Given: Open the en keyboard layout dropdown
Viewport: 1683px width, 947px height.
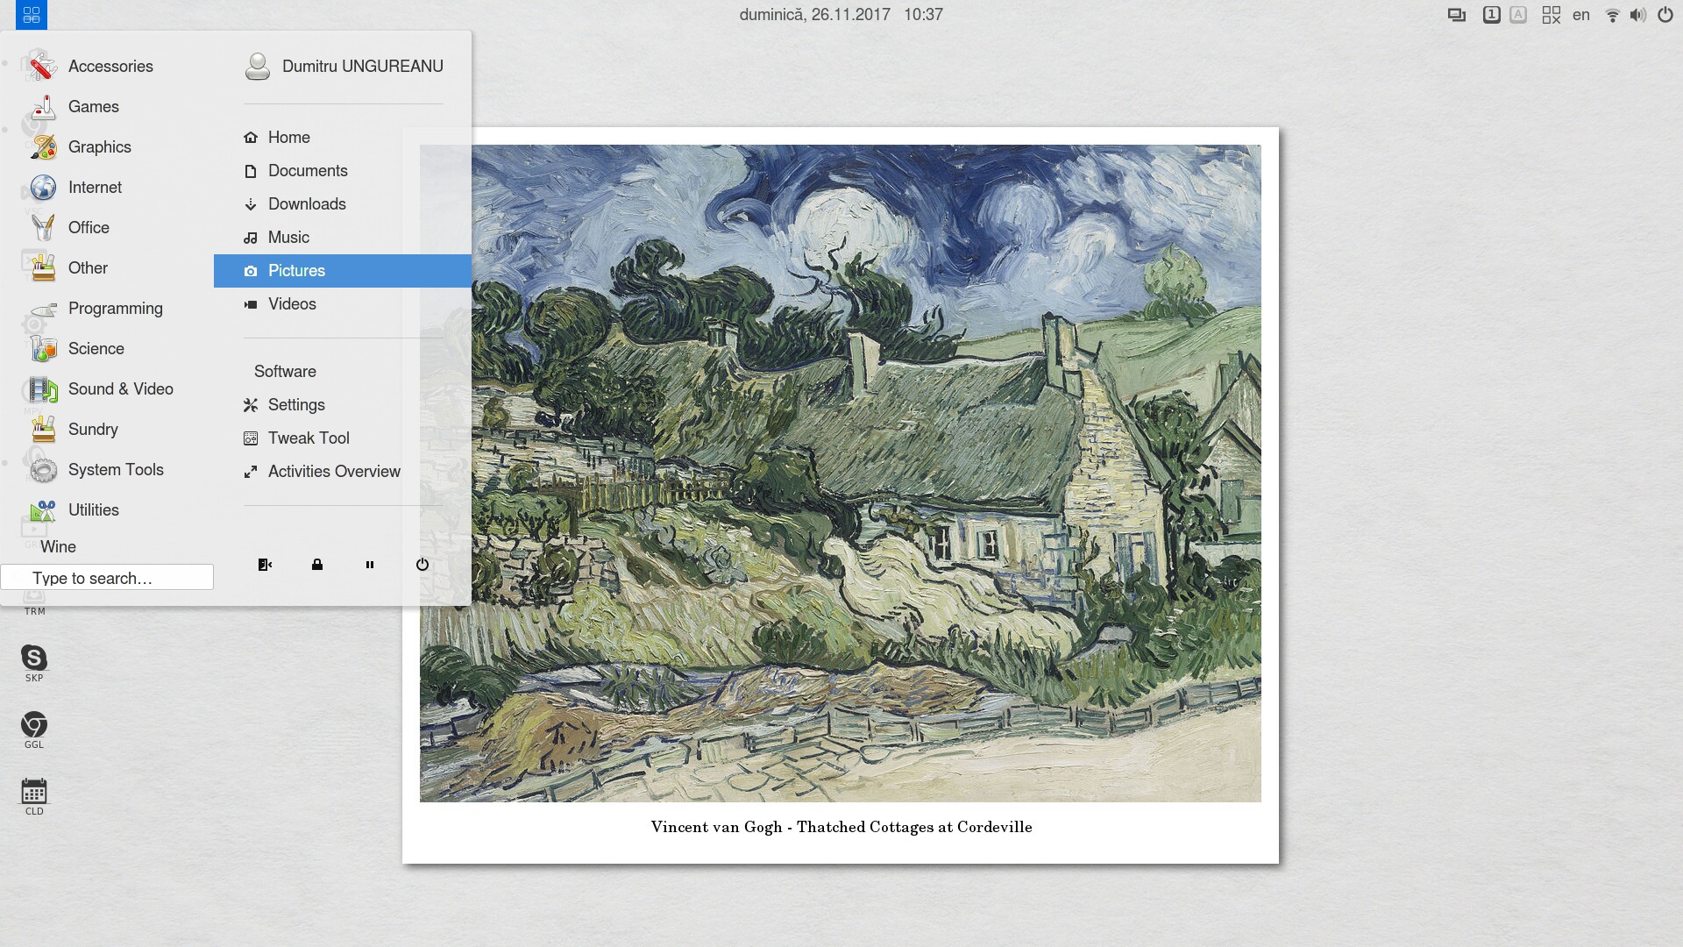Looking at the screenshot, I should (x=1581, y=15).
